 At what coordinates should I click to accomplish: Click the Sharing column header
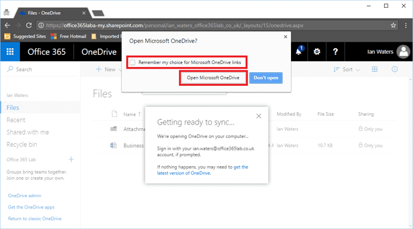[x=366, y=114]
